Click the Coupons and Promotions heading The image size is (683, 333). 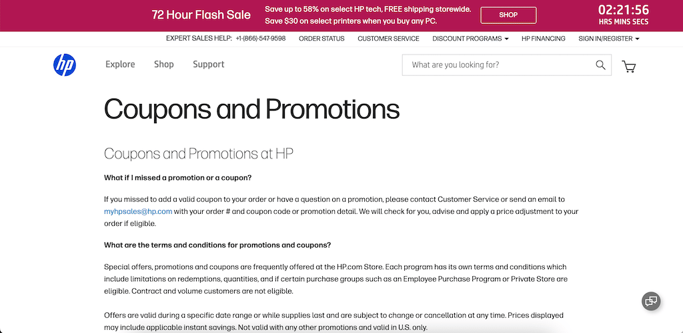pyautogui.click(x=251, y=109)
